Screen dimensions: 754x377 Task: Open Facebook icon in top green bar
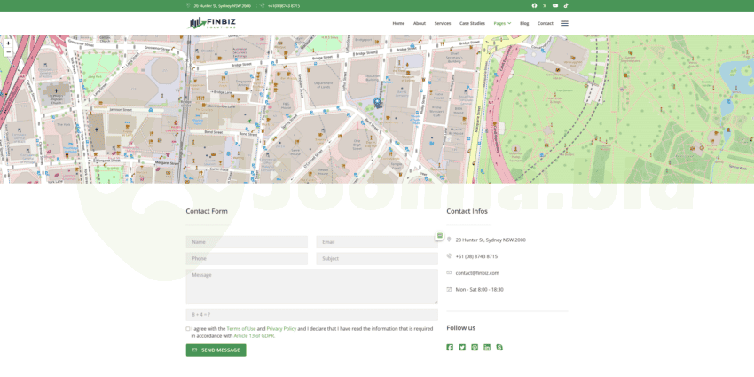pyautogui.click(x=534, y=5)
